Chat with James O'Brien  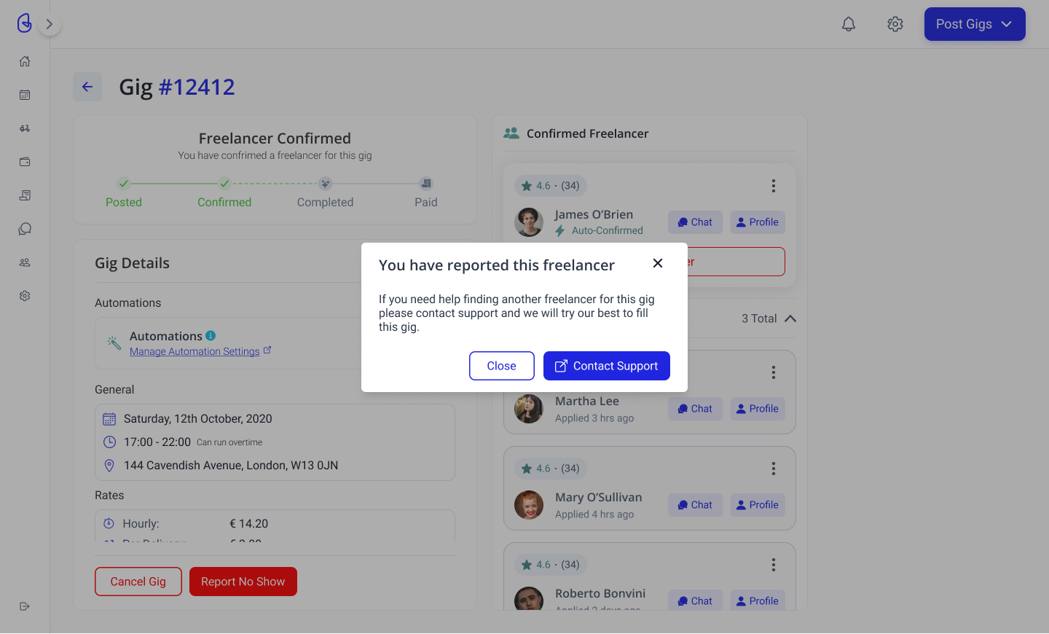696,222
